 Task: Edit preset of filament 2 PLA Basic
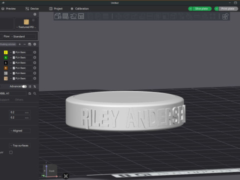(x=34, y=52)
